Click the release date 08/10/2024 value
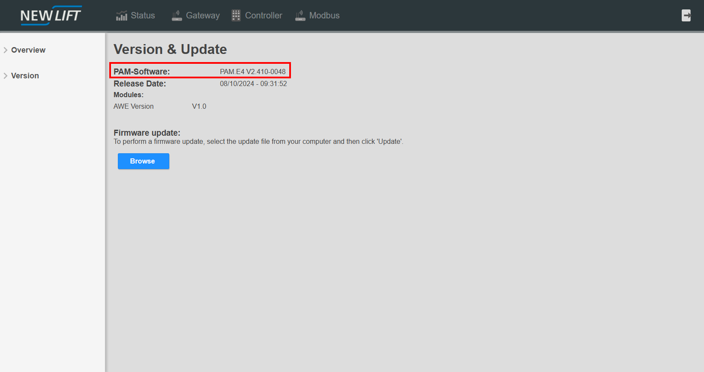The width and height of the screenshot is (704, 372). pos(253,84)
